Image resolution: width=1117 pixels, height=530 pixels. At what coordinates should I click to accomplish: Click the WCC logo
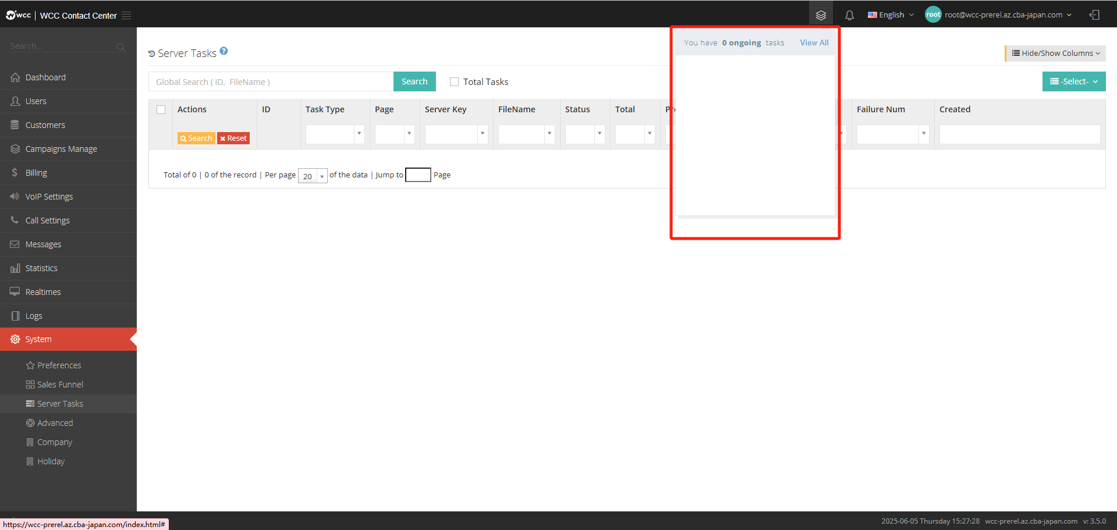[x=18, y=15]
